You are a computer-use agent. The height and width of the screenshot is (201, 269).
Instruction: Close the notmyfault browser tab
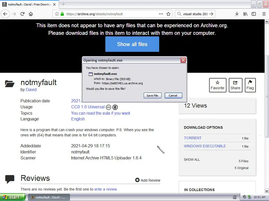[54, 4]
